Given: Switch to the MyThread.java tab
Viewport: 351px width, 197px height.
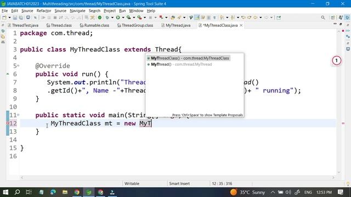Looking at the screenshot, I should click(176, 25).
